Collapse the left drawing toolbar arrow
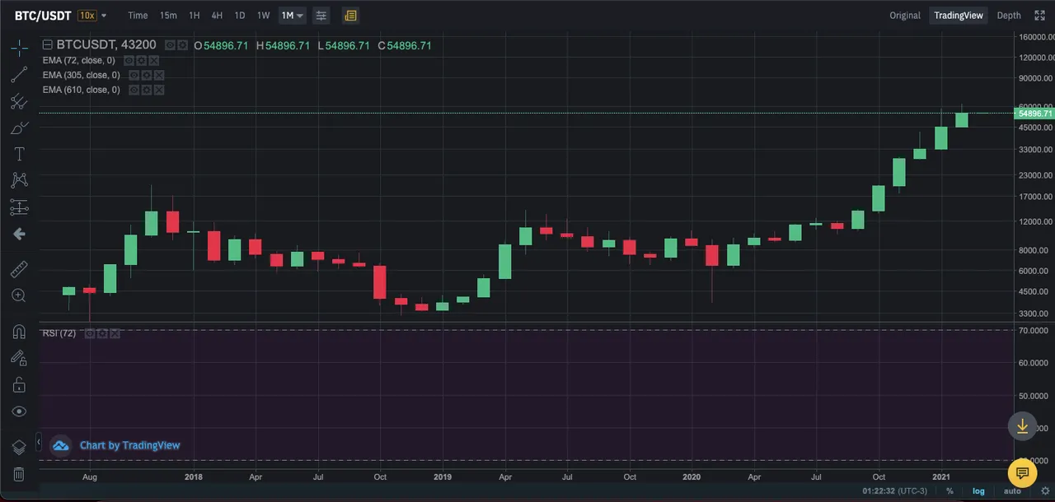 [x=38, y=443]
